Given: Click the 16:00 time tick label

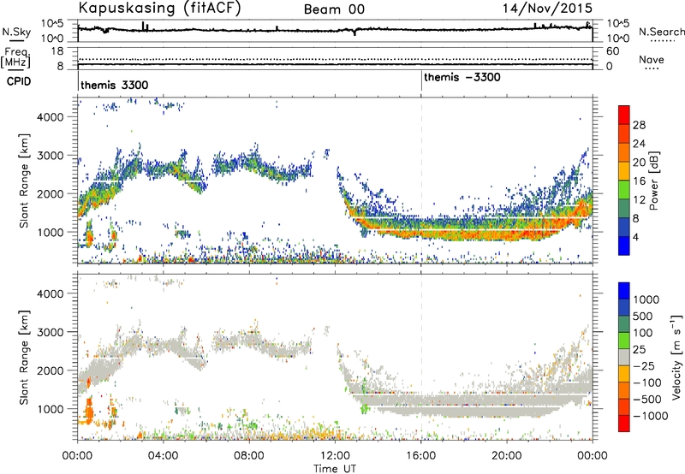Looking at the screenshot, I should tap(420, 456).
